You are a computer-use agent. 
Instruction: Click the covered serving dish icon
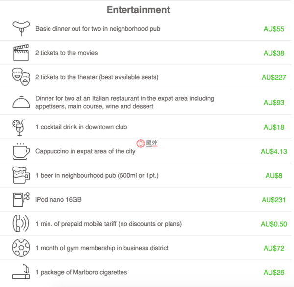pyautogui.click(x=22, y=102)
